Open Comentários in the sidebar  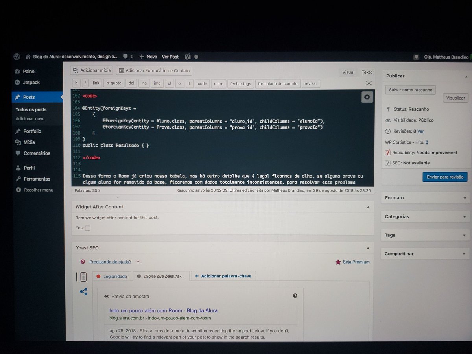click(x=37, y=153)
